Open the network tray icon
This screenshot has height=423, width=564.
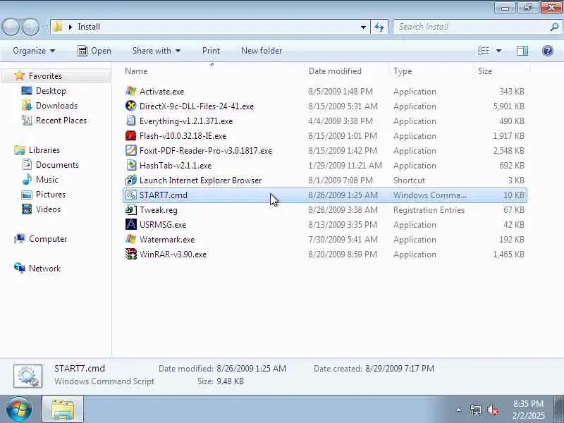coord(475,410)
